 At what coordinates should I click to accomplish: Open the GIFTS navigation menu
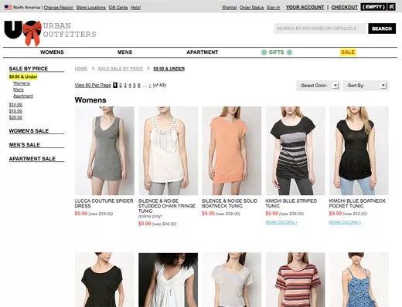coord(277,52)
